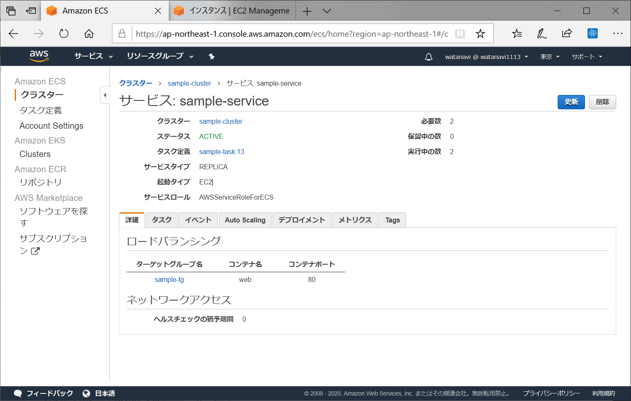Click the AWS logo home icon

click(x=39, y=56)
